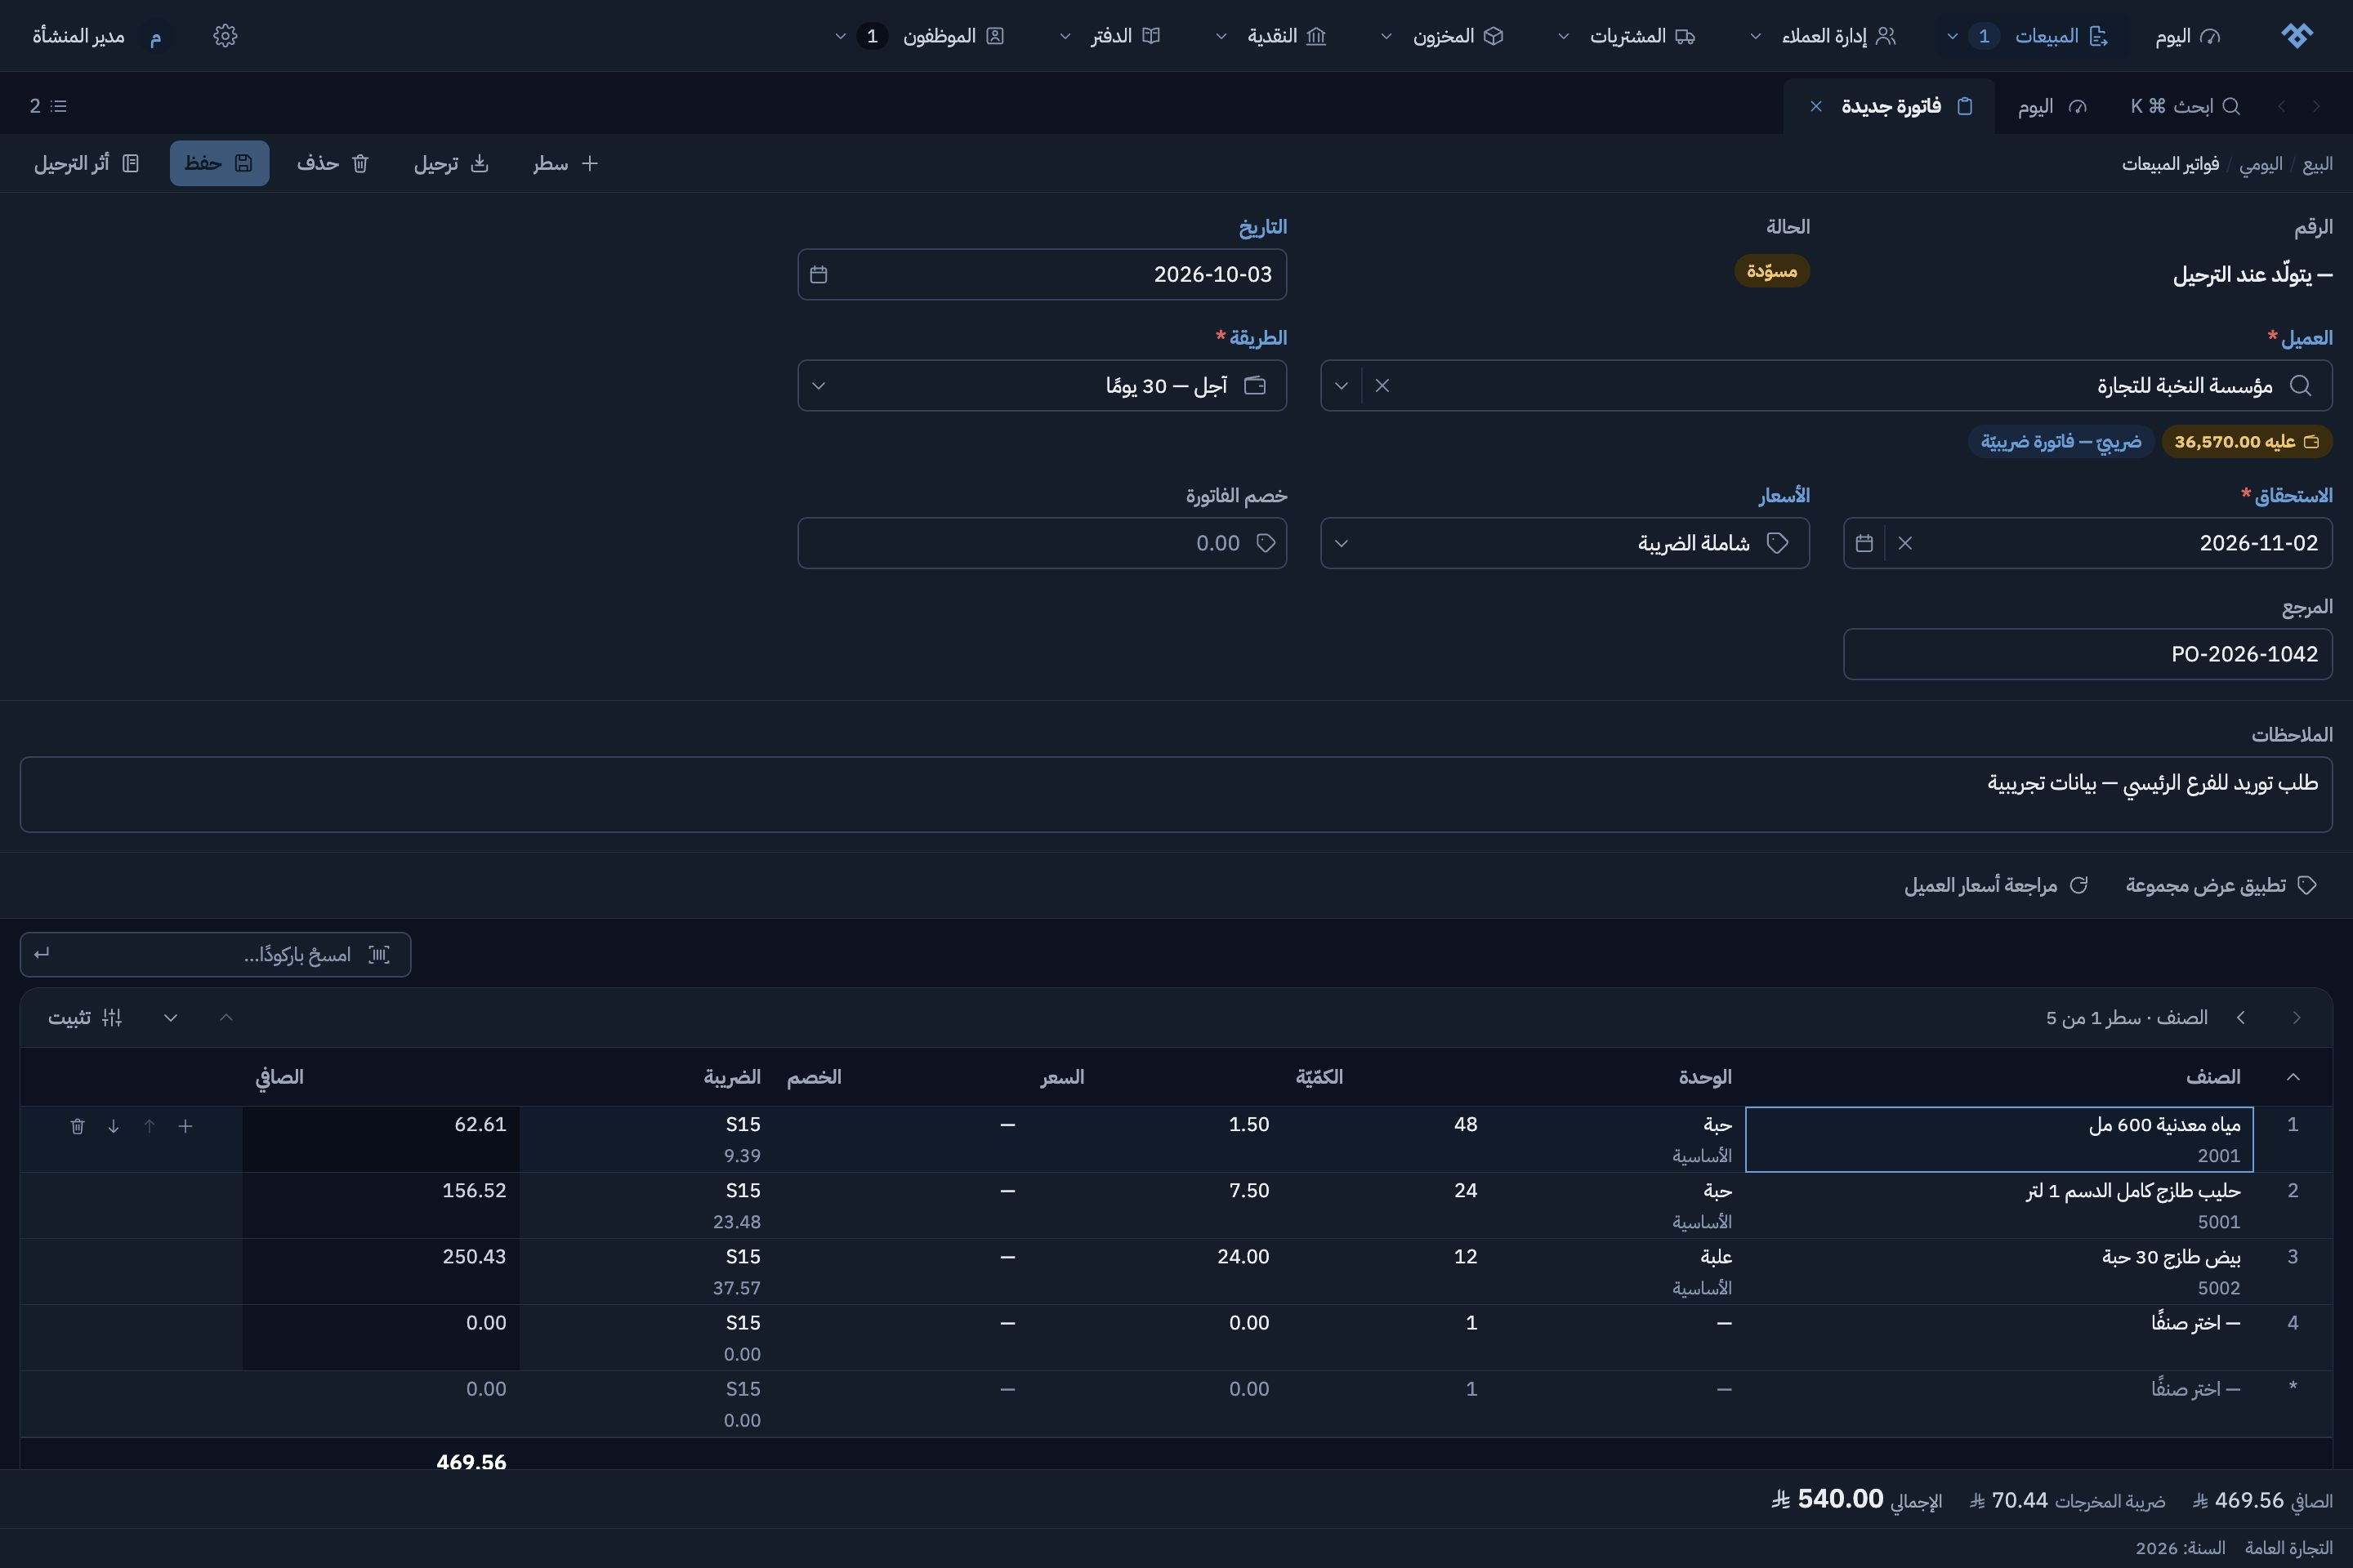Switch to اليوم tab in tab strip

click(x=2052, y=106)
